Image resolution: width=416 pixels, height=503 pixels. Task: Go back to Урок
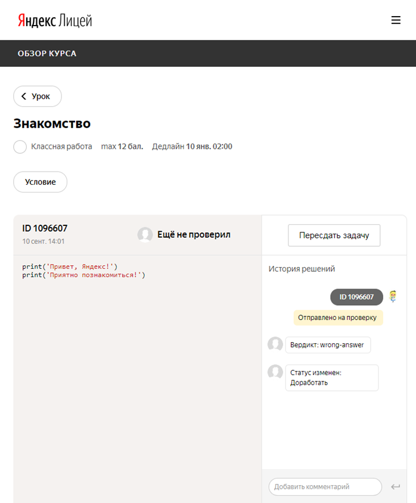[38, 96]
